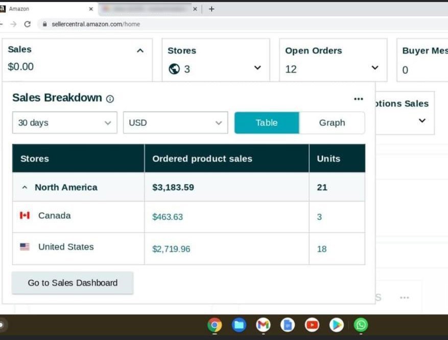Click the Canada flag icon

(x=24, y=215)
